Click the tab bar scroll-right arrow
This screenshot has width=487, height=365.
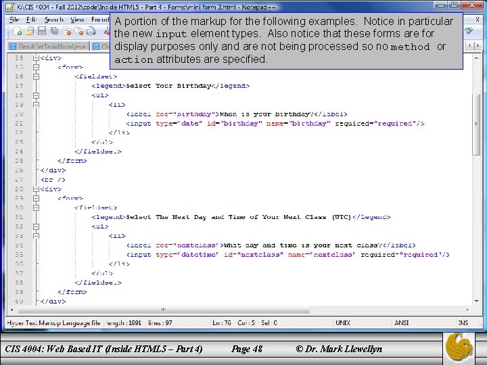pyautogui.click(x=478, y=46)
